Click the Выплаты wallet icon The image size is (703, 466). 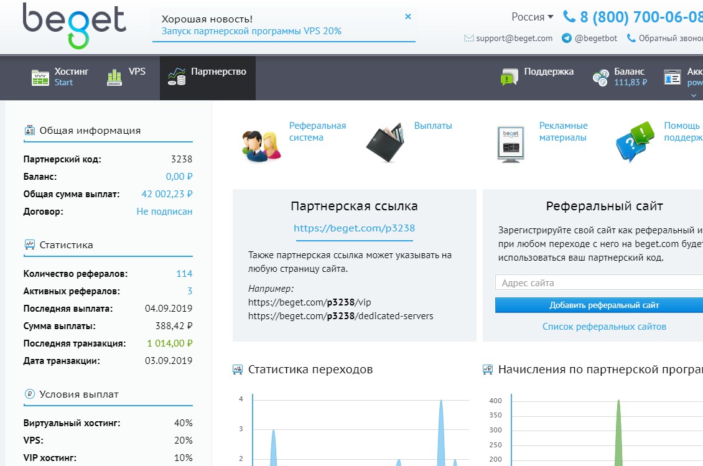coord(386,142)
